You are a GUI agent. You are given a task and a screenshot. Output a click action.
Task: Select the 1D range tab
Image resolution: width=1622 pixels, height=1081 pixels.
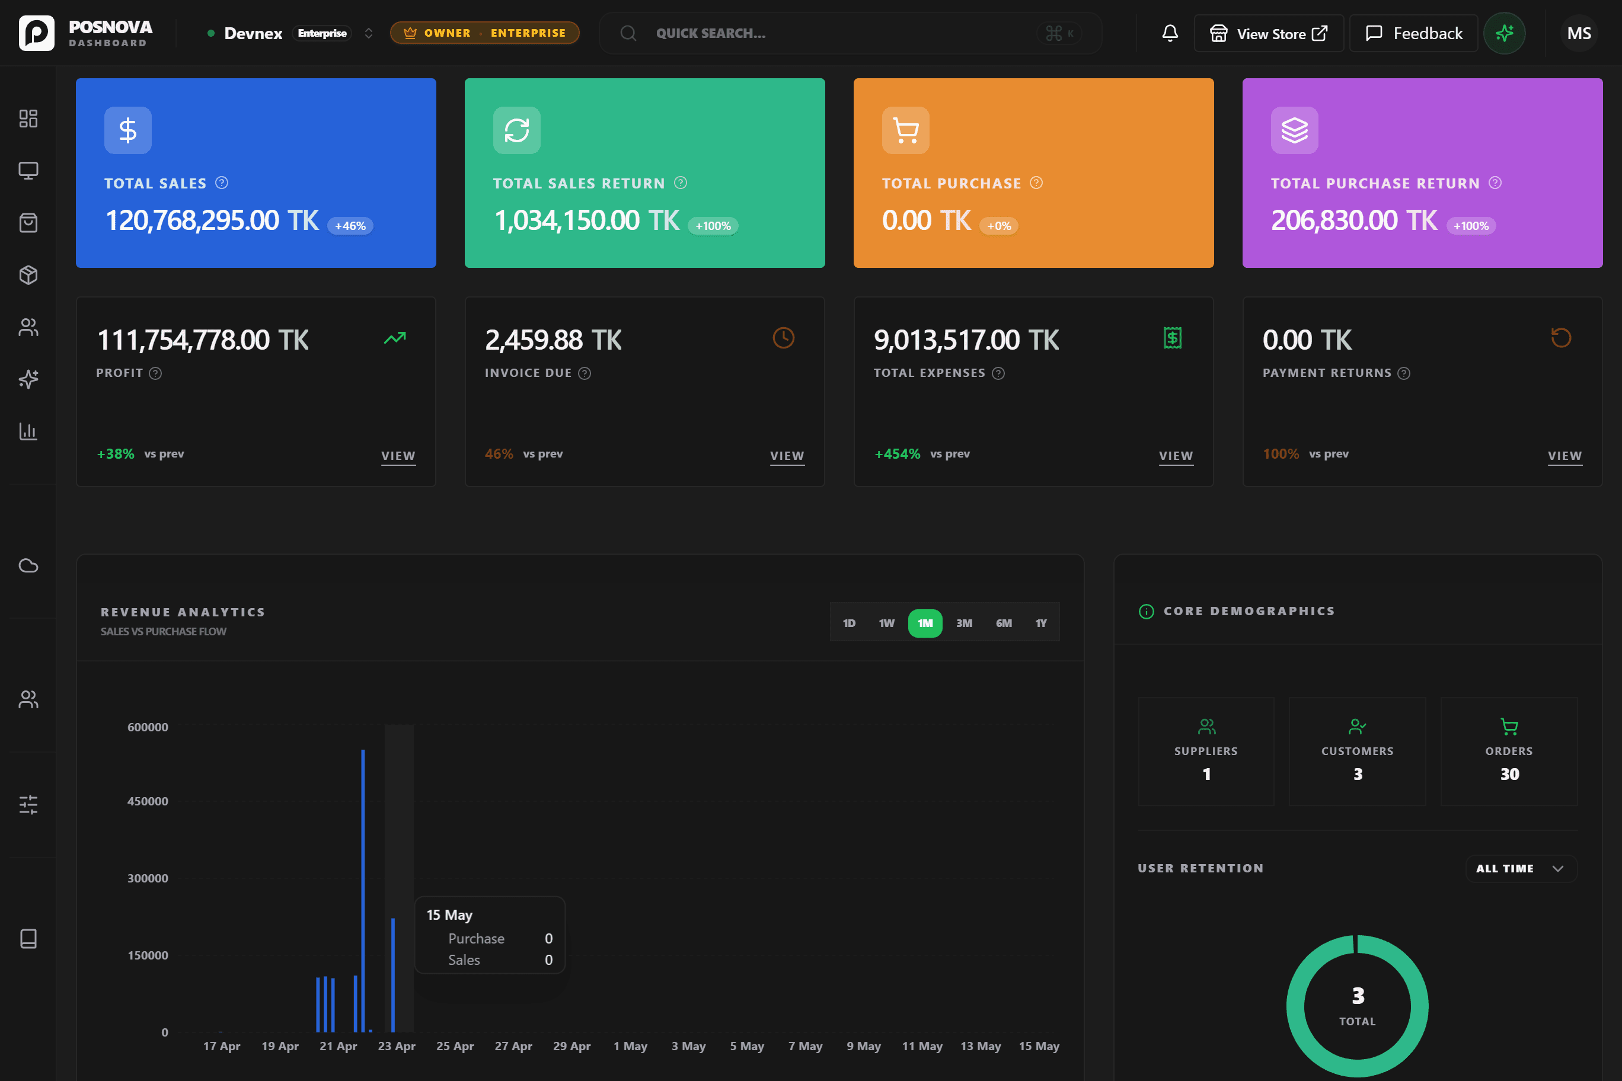(x=849, y=623)
